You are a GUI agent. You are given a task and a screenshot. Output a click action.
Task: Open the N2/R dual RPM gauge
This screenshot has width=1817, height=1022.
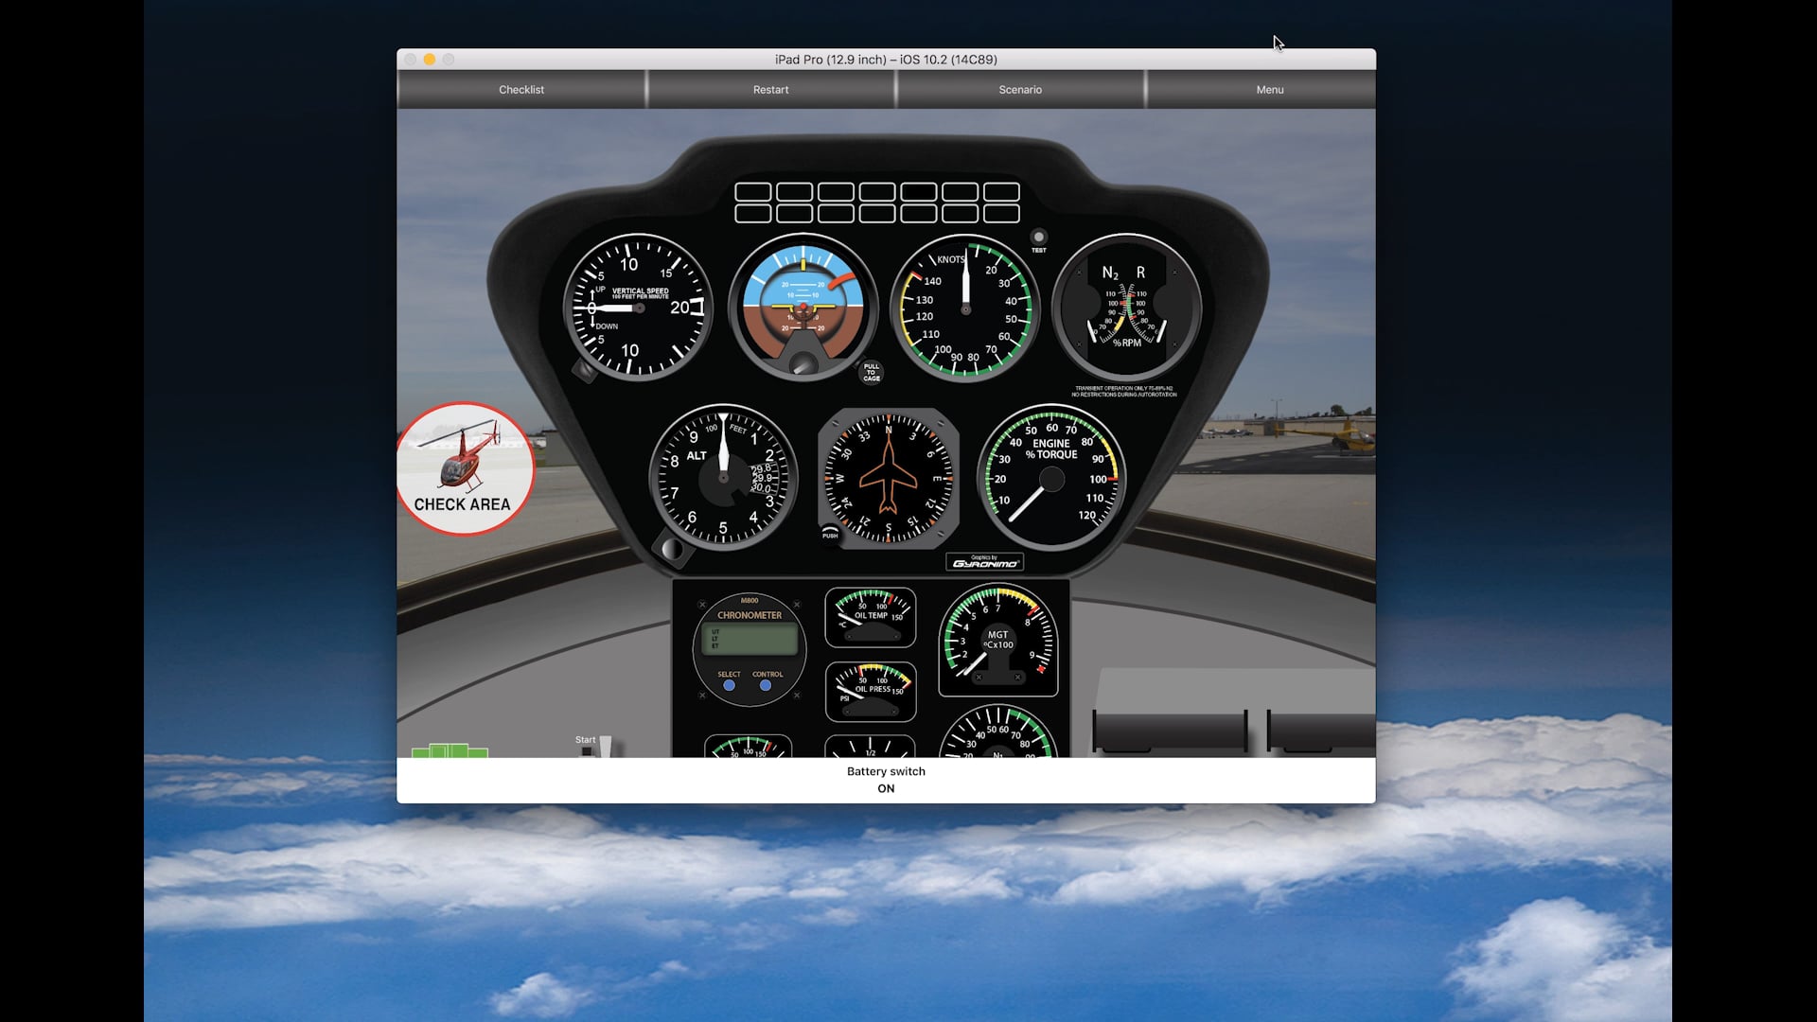click(x=1126, y=306)
